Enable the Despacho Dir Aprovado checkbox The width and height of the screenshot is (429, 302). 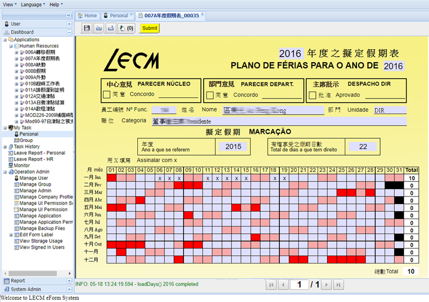(313, 95)
